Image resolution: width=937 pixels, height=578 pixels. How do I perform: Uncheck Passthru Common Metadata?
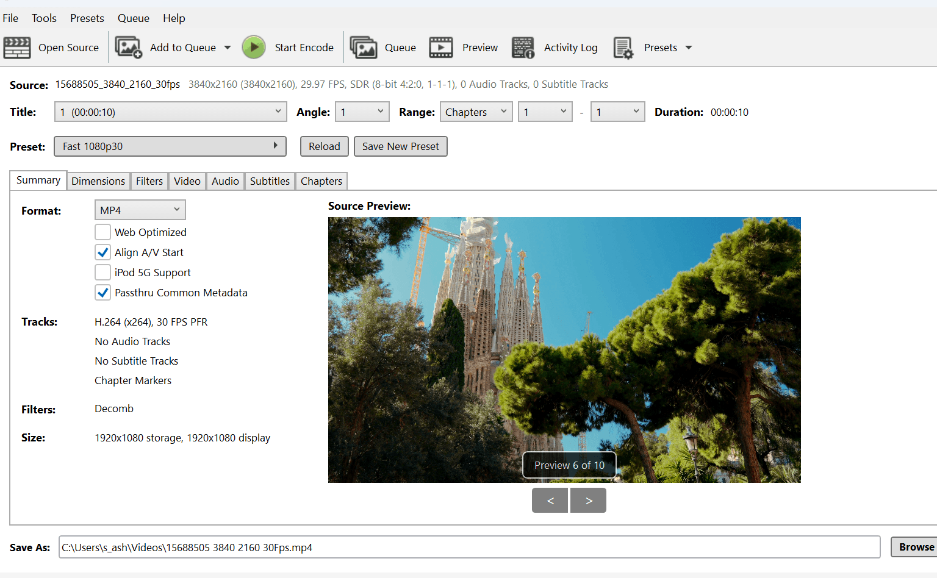pos(102,293)
